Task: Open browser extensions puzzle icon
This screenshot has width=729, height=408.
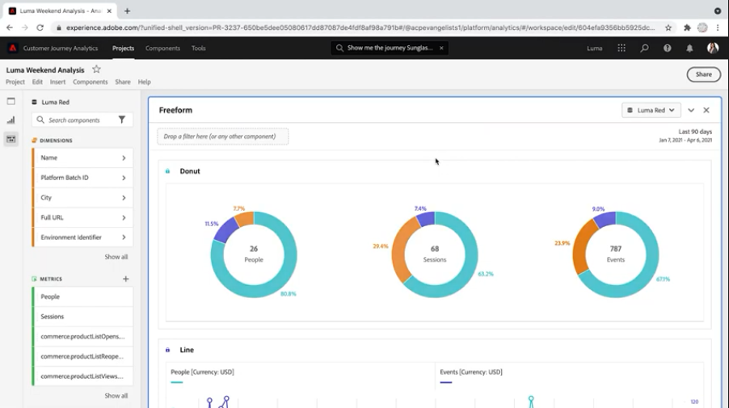Action: click(x=687, y=28)
